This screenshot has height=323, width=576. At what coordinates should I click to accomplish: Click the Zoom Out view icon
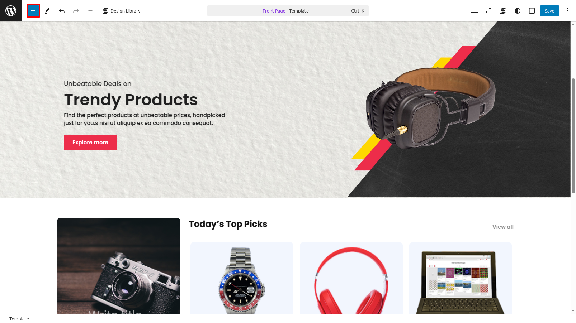tap(489, 11)
